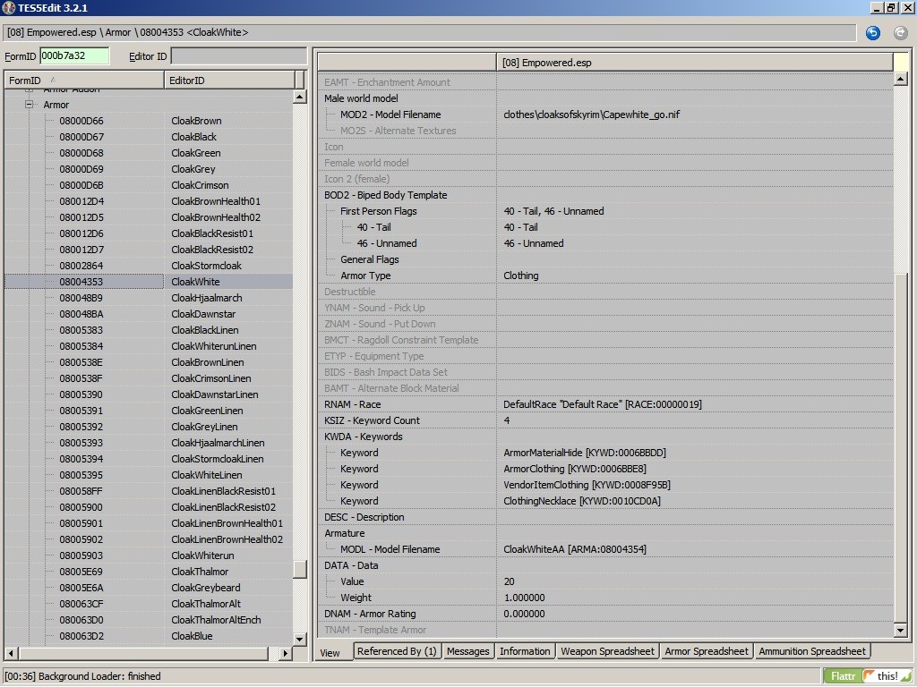Click the TES5Edit application icon in title bar
The image size is (917, 687).
[9, 8]
